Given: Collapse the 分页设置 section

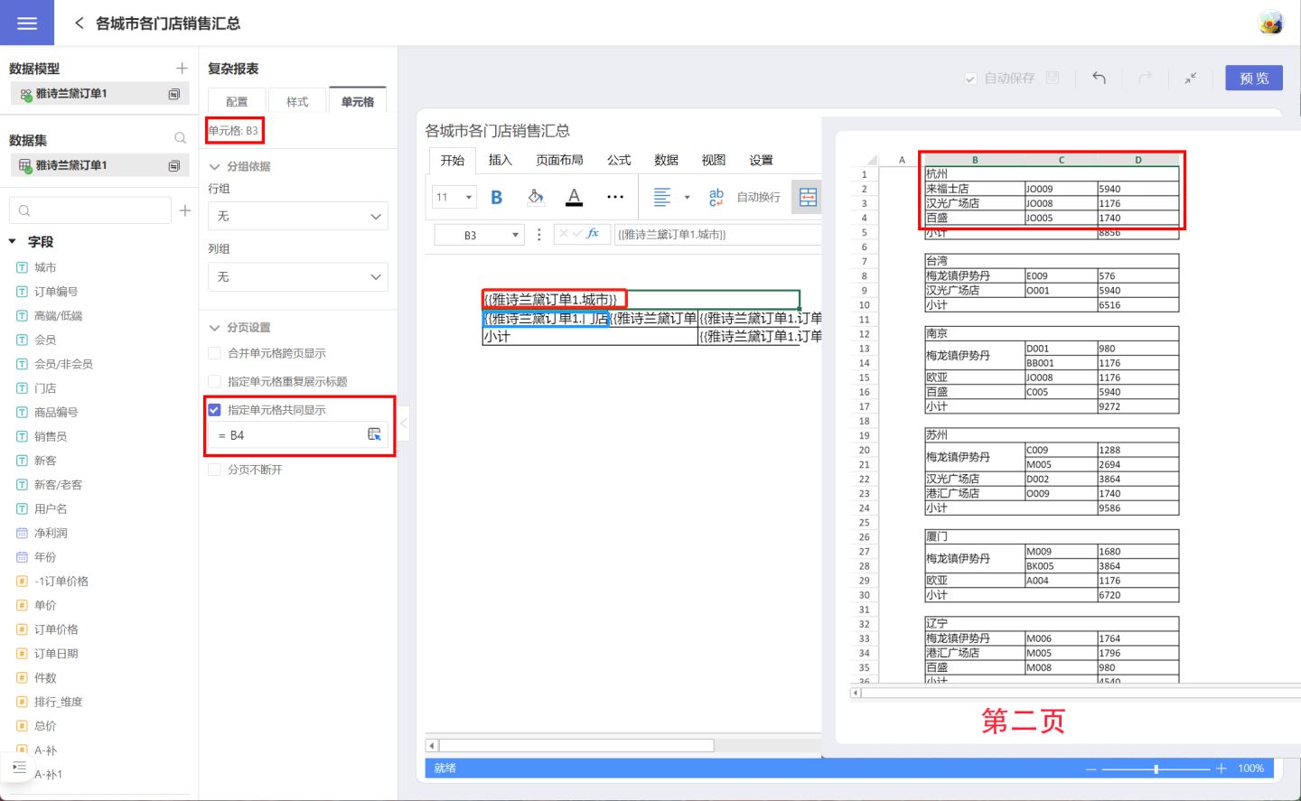Looking at the screenshot, I should tap(215, 328).
